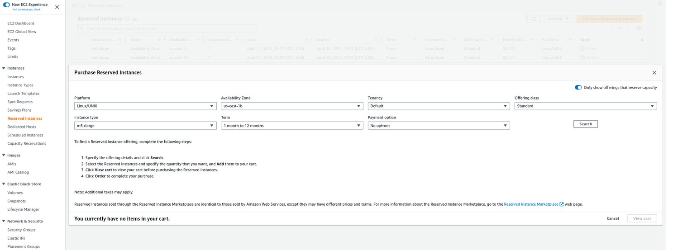
Task: Go to Spot Requests
Action: point(20,102)
